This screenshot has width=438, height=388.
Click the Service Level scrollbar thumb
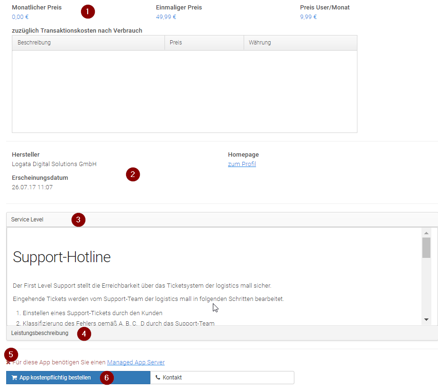(x=426, y=248)
